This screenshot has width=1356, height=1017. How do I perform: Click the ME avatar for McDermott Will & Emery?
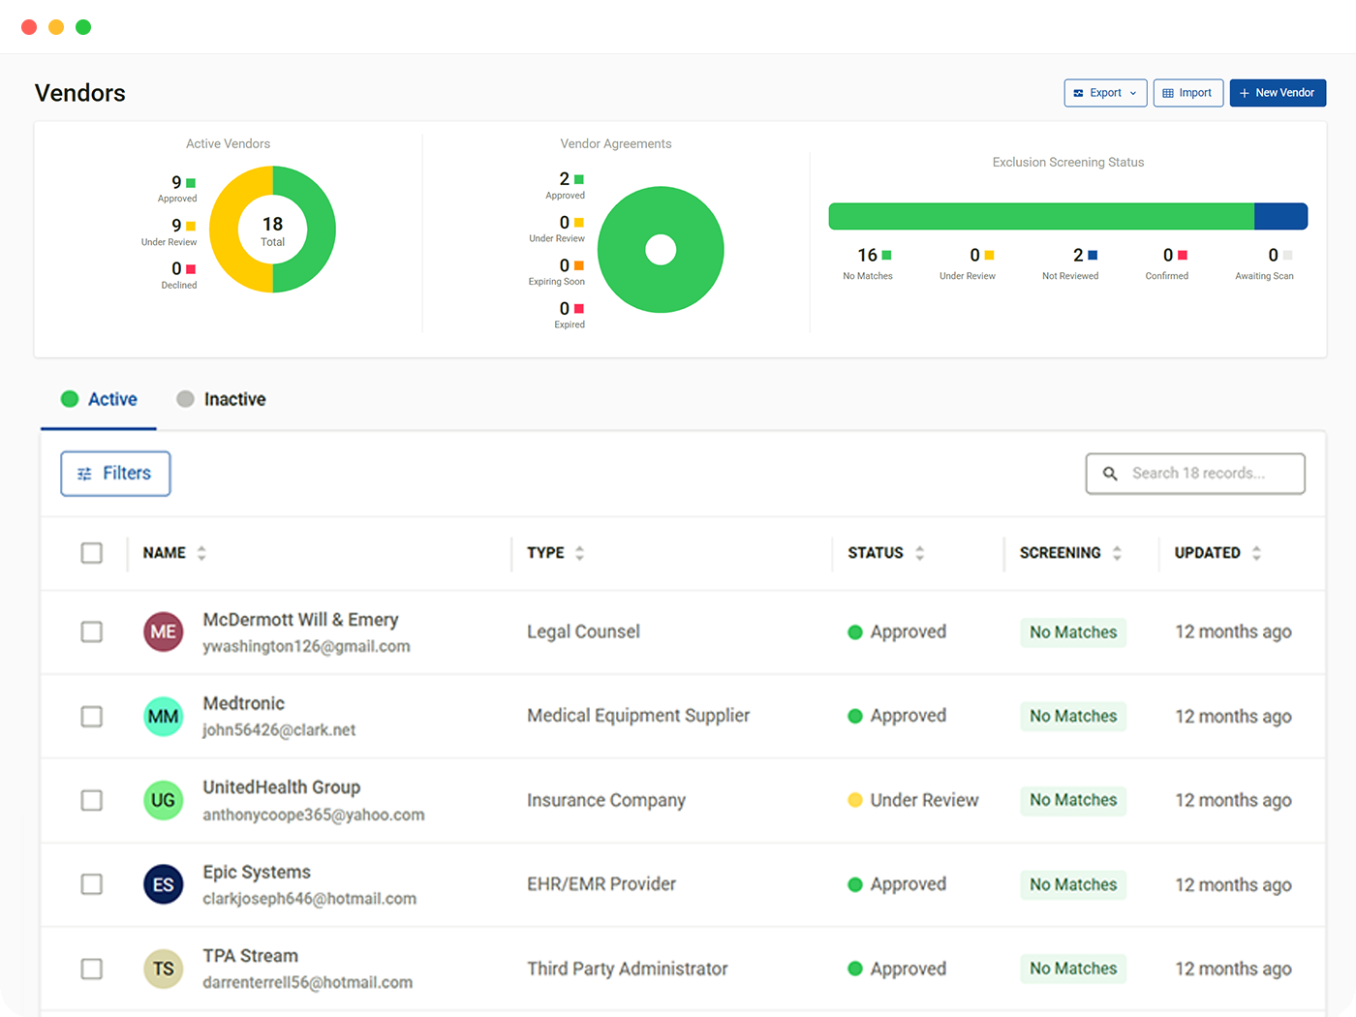[163, 632]
